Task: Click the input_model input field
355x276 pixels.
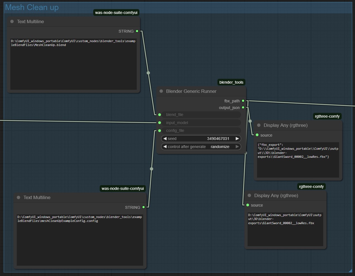Action: coord(201,123)
